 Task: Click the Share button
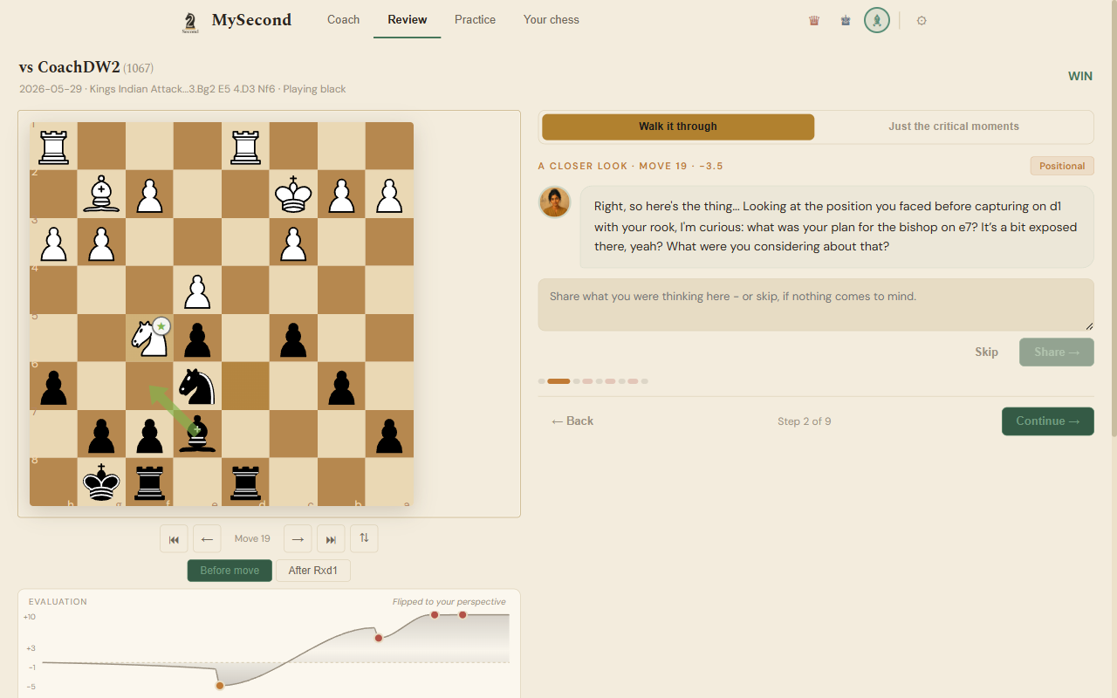point(1056,352)
